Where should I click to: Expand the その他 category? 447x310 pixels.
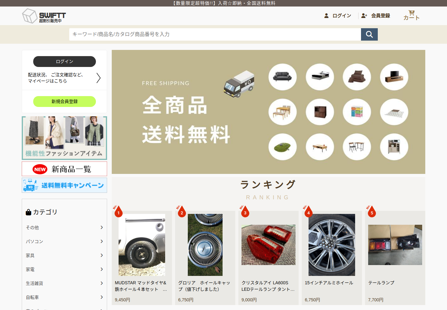click(65, 228)
